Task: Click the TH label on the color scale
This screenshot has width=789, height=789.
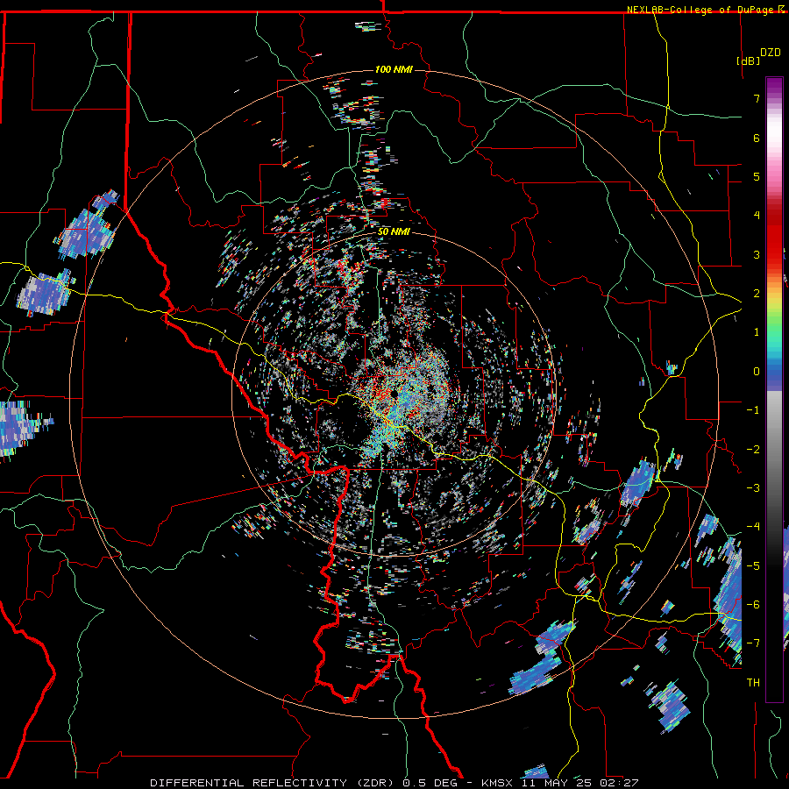Action: tap(753, 683)
